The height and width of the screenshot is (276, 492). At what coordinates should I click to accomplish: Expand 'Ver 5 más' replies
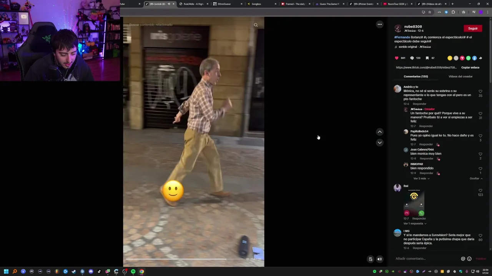tap(421, 179)
